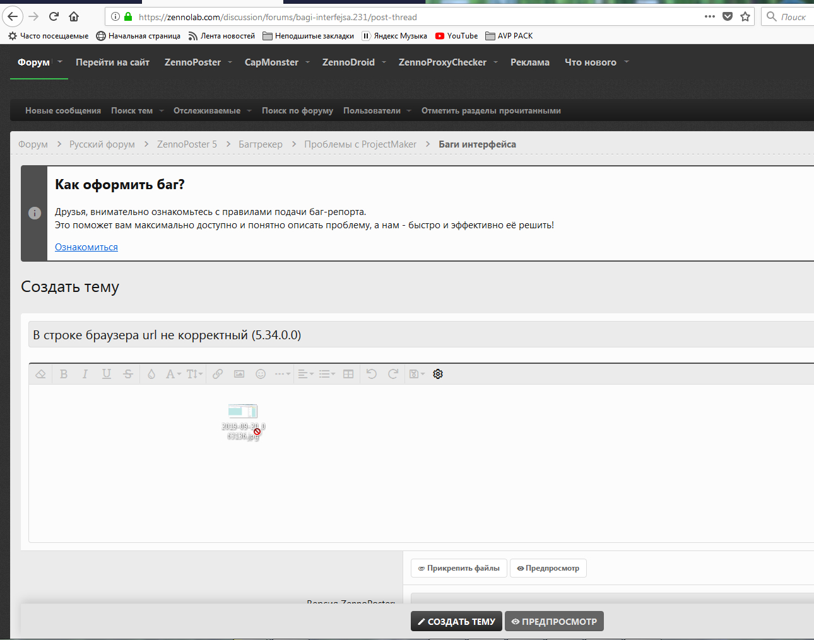
Task: Click the thread title input field
Action: point(421,335)
